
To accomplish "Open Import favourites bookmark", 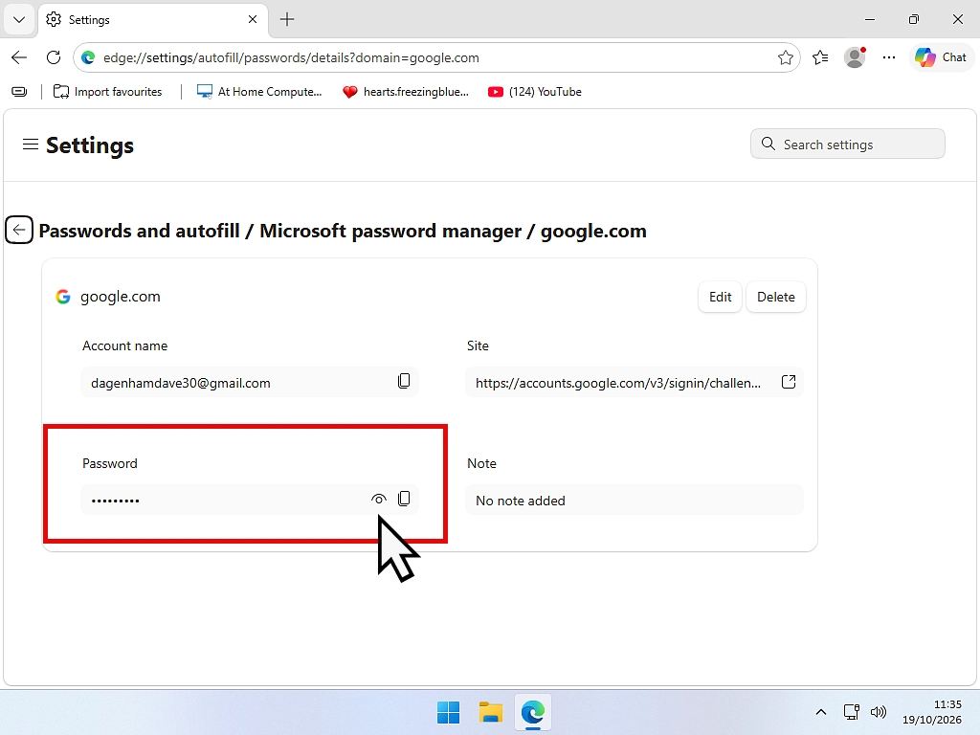I will click(x=107, y=92).
